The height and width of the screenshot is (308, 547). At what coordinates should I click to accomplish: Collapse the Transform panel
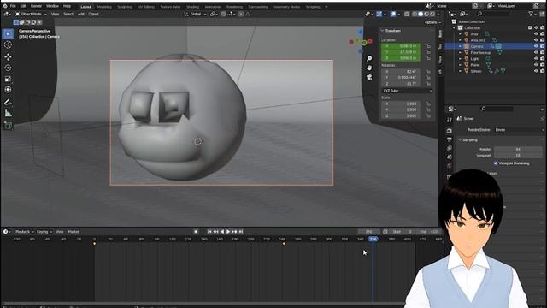coord(383,31)
